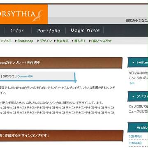Open the Portfolio navigation item
The image size is (148, 148).
point(49,30)
